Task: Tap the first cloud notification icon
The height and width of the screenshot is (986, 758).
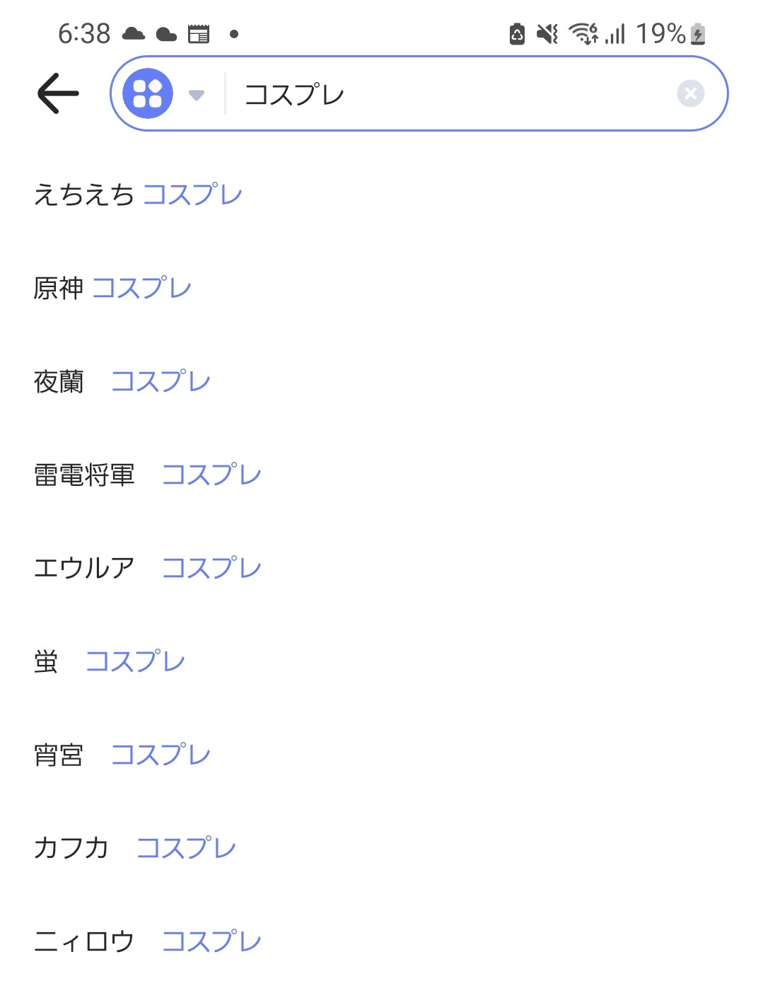Action: [x=134, y=33]
